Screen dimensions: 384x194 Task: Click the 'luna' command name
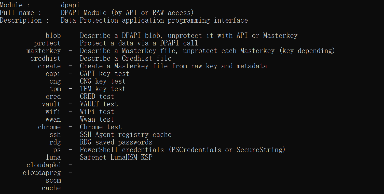point(53,157)
